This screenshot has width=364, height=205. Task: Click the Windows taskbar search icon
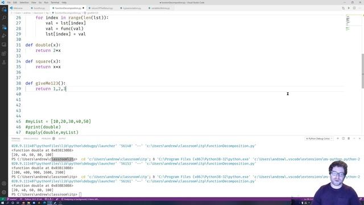pyautogui.click(x=7, y=203)
